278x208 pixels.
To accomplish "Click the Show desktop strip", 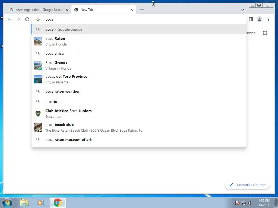I will [x=276, y=203].
